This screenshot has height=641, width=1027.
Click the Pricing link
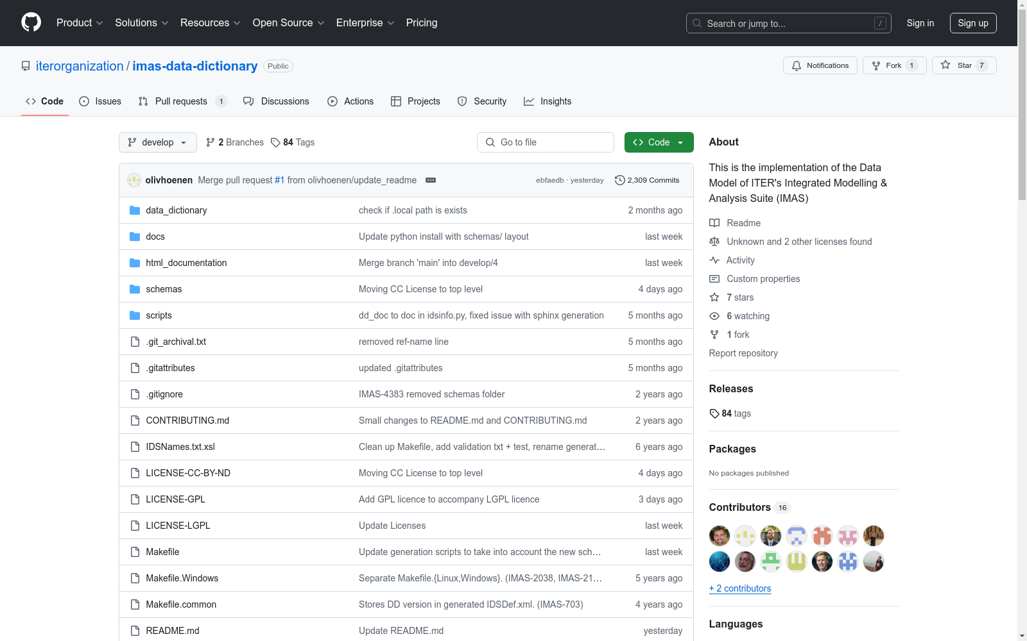(422, 23)
